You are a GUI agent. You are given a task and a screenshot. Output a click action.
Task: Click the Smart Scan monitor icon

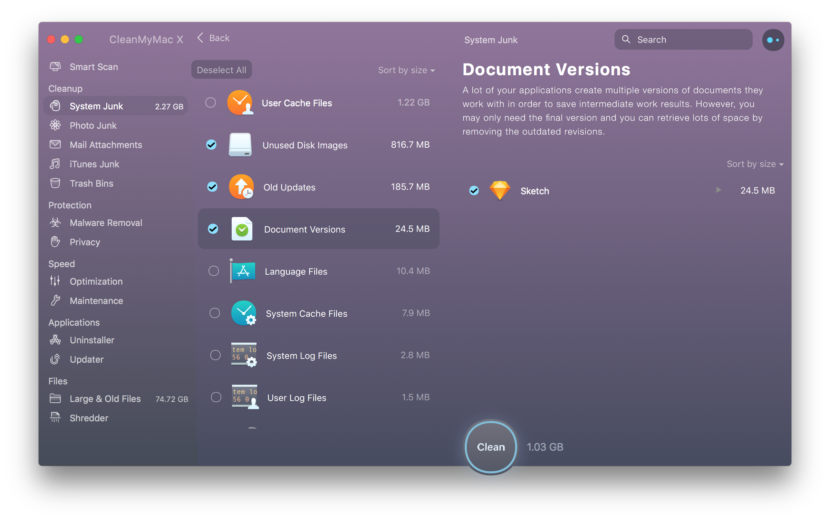point(55,67)
